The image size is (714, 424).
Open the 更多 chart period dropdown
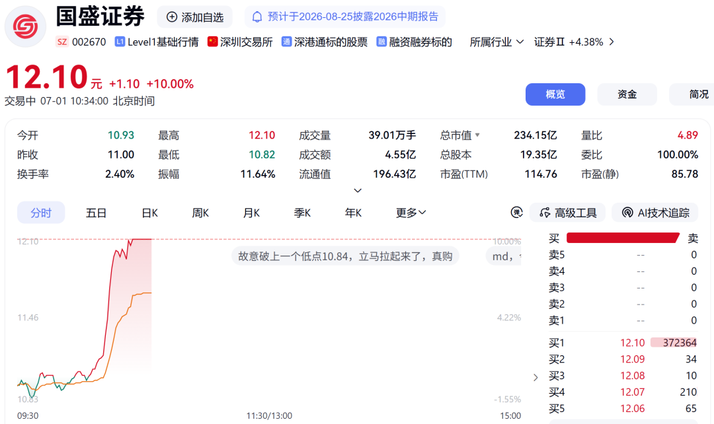411,213
